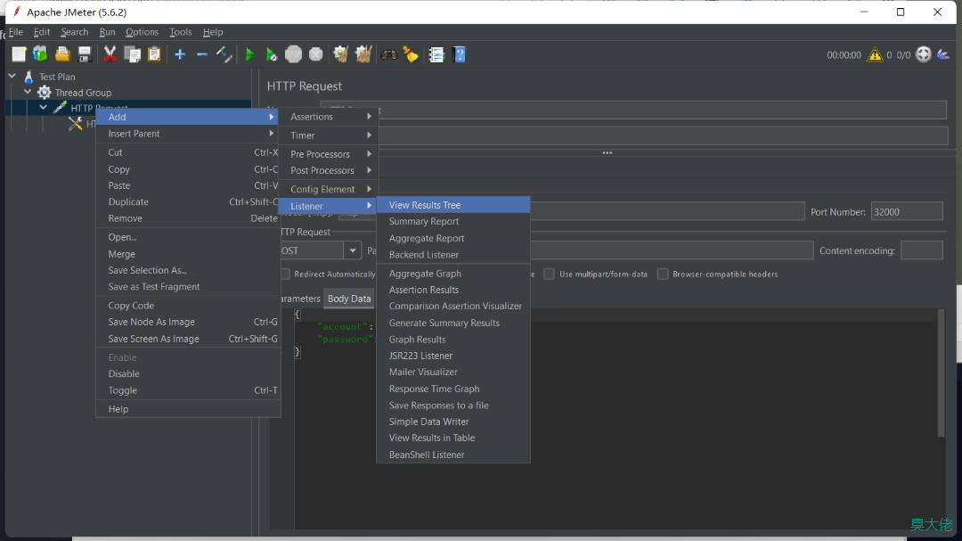The height and width of the screenshot is (541, 962).
Task: Expand the Timer submenu
Action: [328, 135]
